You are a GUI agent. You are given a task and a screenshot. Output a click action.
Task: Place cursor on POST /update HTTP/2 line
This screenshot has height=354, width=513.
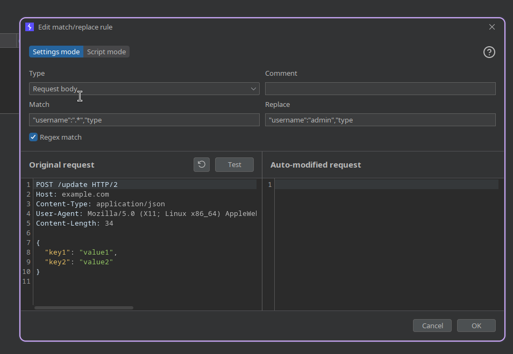point(77,184)
